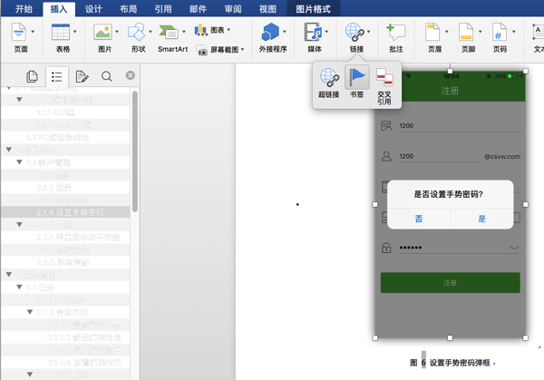Close the navigation sidebar with the X
Screen dimensions: 544x380
click(x=130, y=75)
